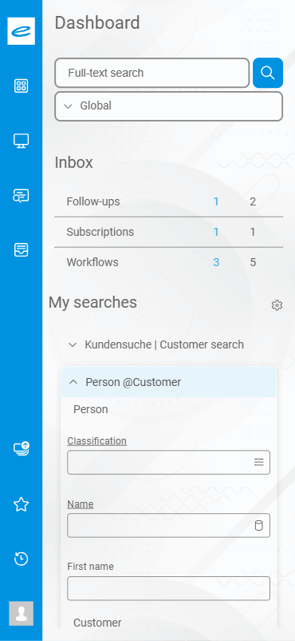The image size is (295, 641).
Task: Open Classification list icon in field
Action: coord(259,462)
